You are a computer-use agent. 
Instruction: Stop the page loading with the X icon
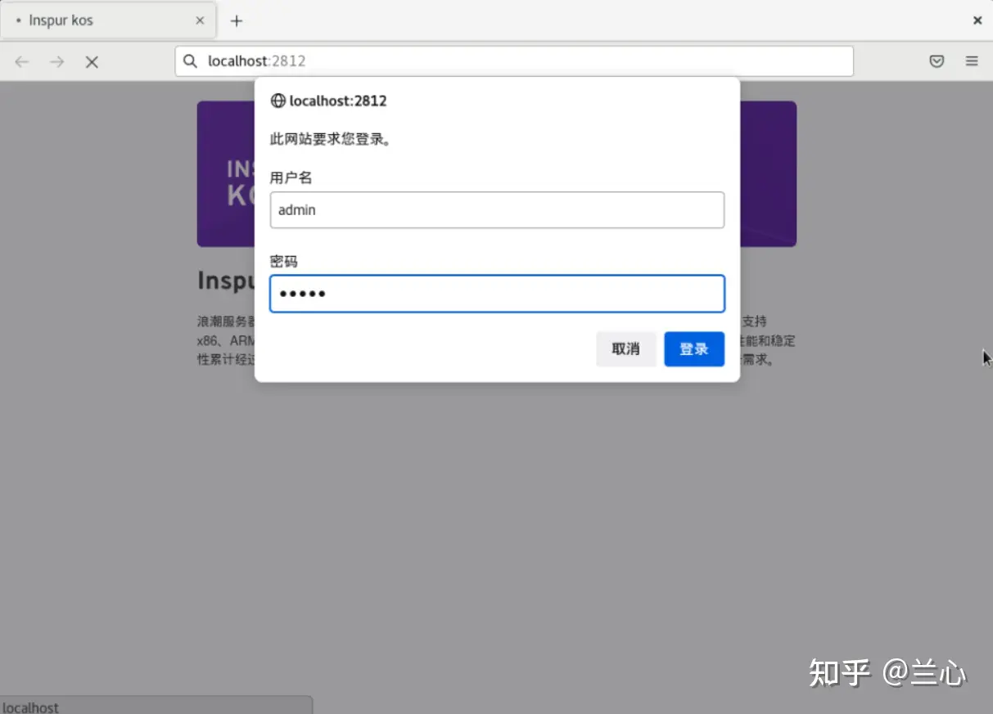pyautogui.click(x=92, y=61)
